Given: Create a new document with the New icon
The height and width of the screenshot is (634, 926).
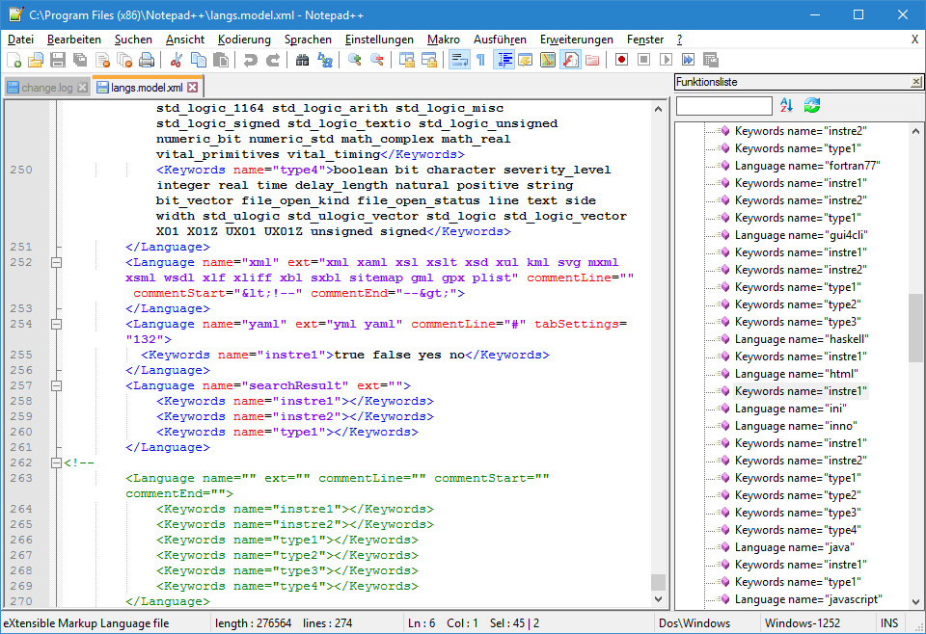Looking at the screenshot, I should 14,60.
